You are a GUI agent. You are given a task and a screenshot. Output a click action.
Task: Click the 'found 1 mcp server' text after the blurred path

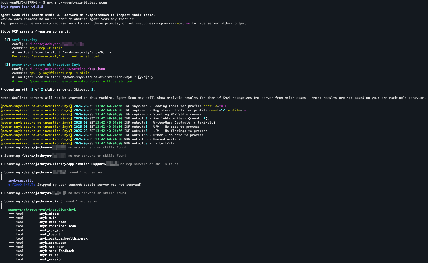tap(86, 172)
